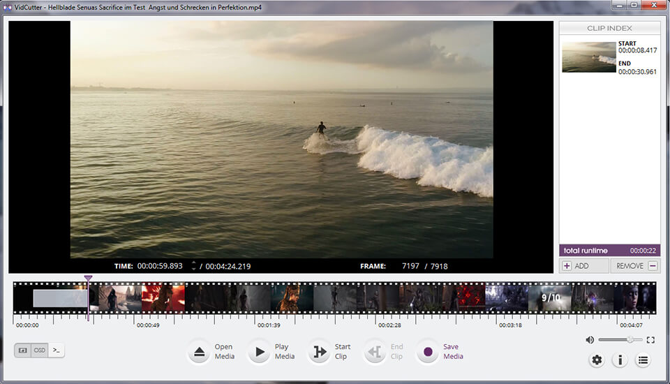This screenshot has height=384, width=670.
Task: Adjust the volume slider handle
Action: (630, 339)
